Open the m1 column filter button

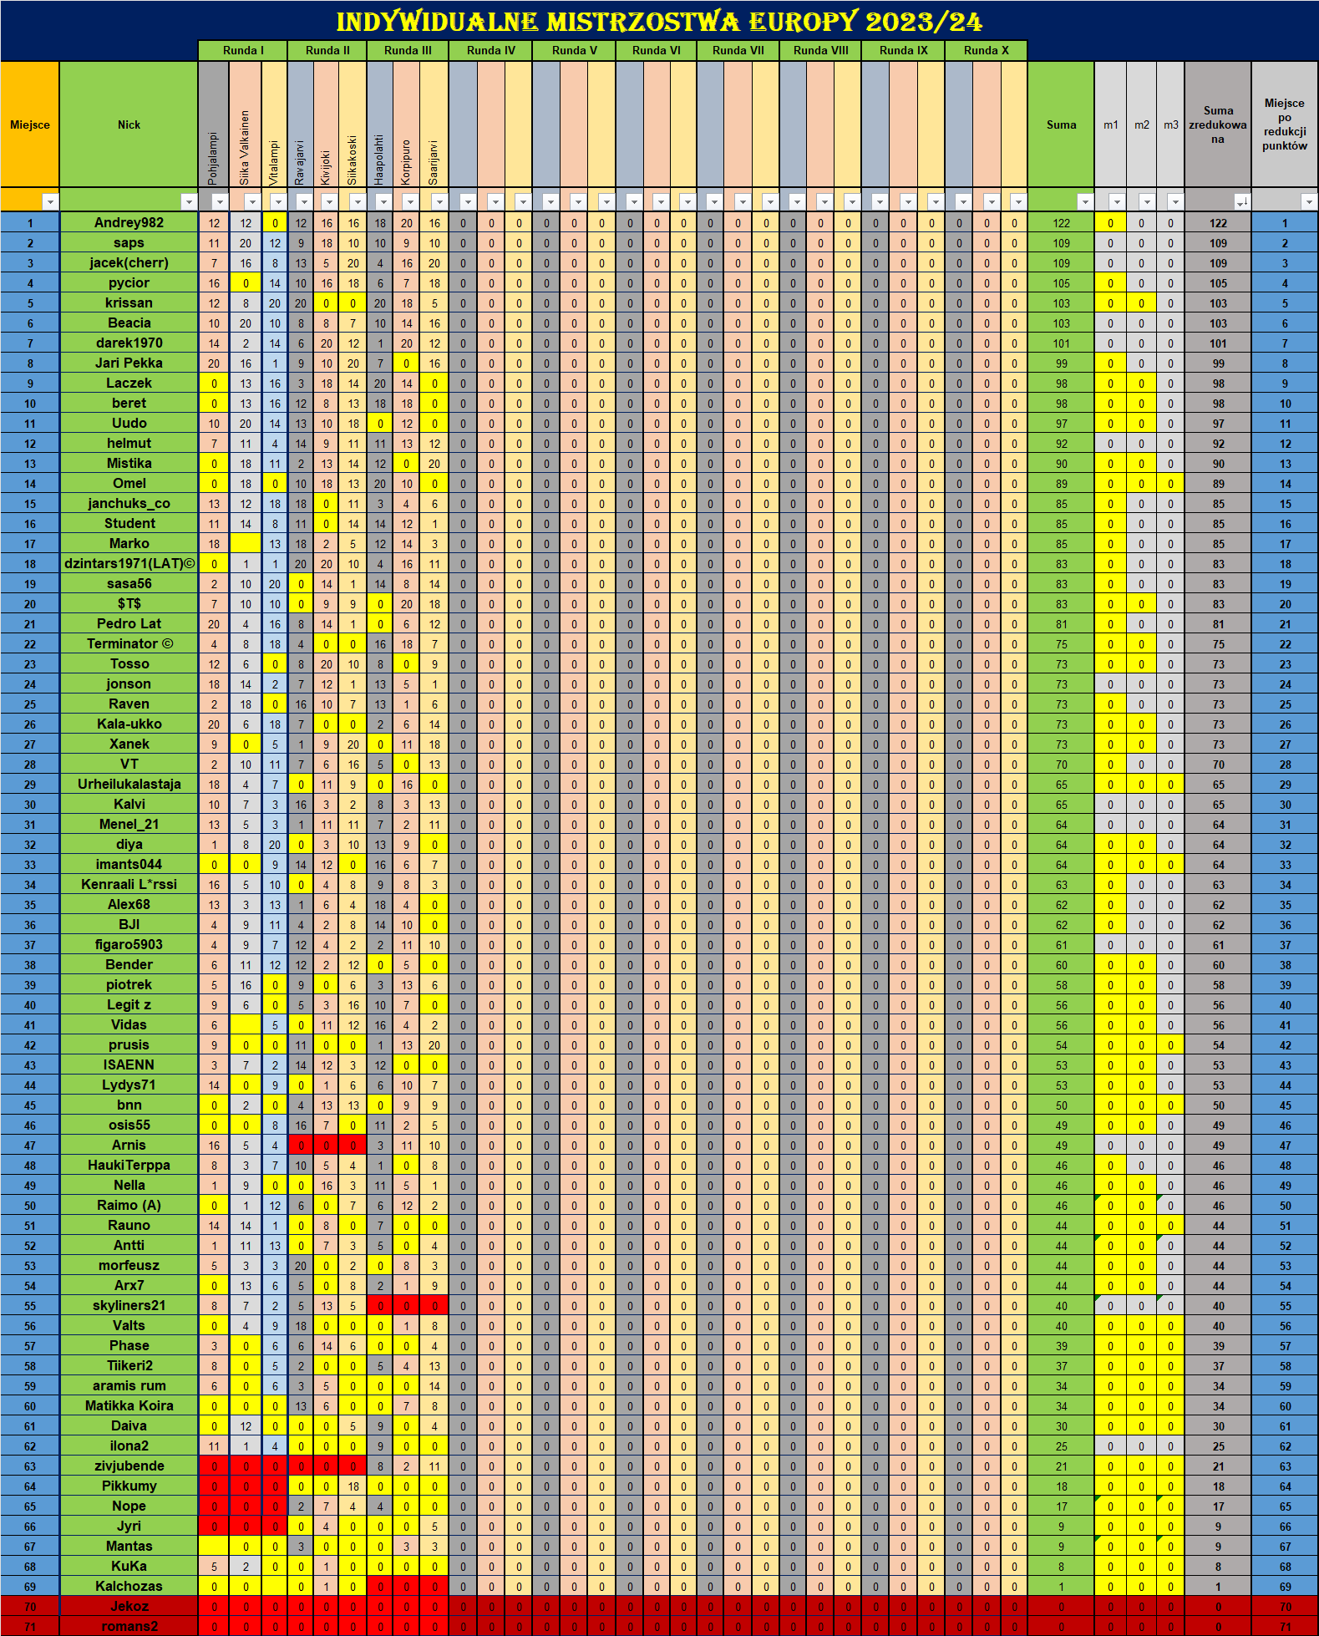[1117, 201]
